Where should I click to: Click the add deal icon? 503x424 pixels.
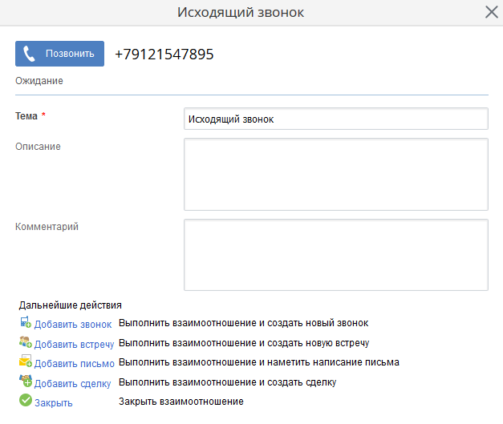click(x=25, y=382)
